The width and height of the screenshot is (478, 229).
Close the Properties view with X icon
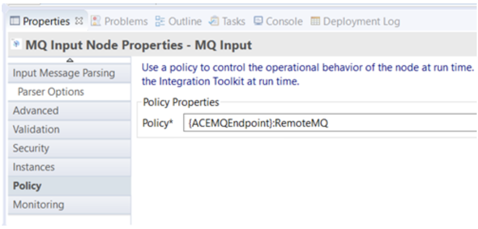79,21
